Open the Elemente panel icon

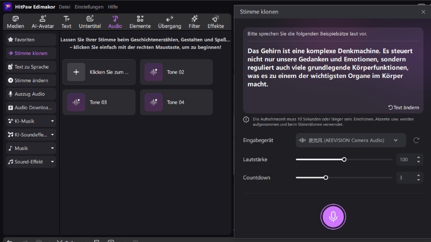tap(140, 22)
